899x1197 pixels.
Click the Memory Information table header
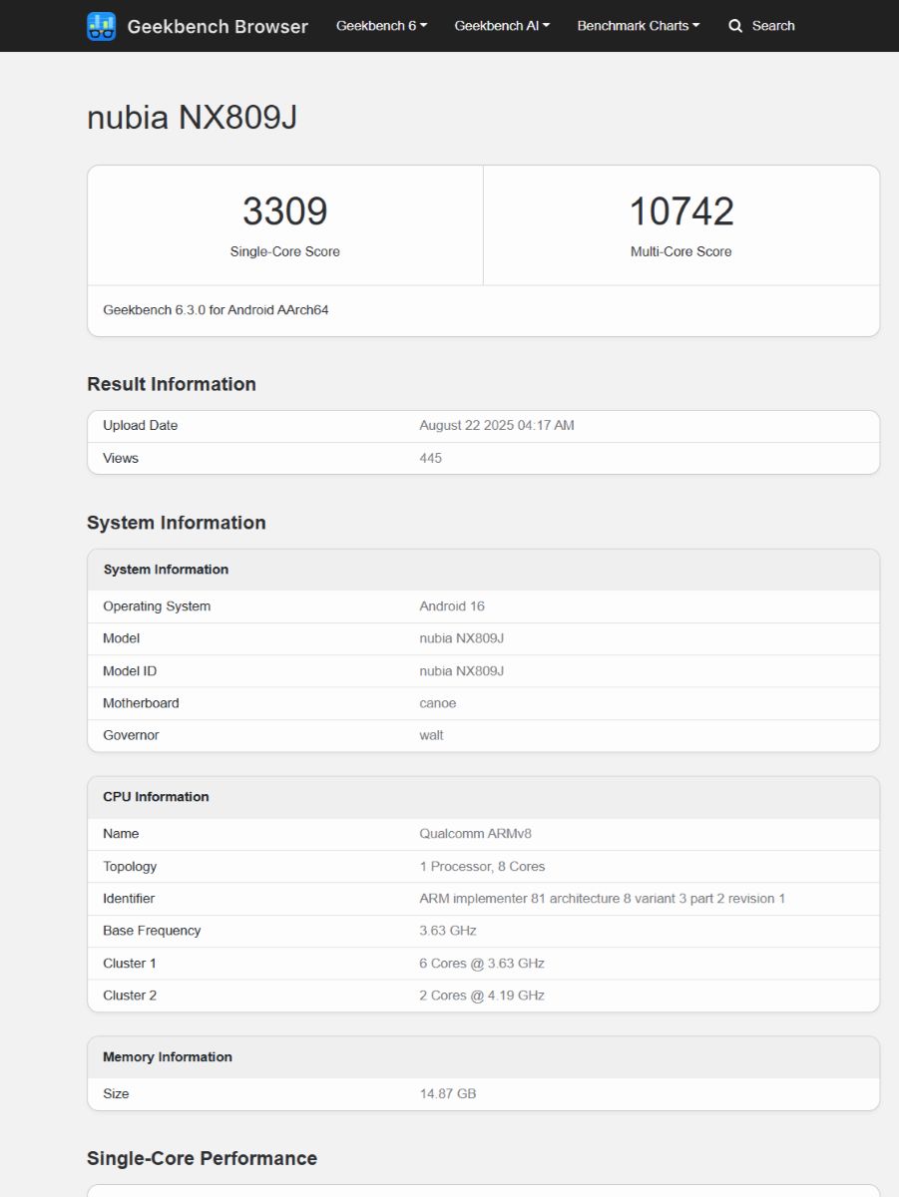tap(168, 1057)
